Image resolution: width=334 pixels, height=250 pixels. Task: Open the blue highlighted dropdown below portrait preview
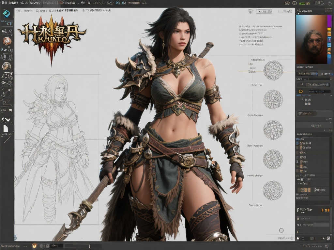(x=307, y=74)
